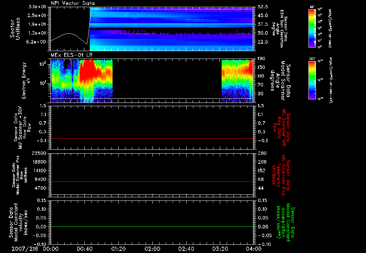Click the "cnts/(cm**2-sr-sec)" NF units label
Viewport: 366px width, 253px height.
tap(330, 28)
